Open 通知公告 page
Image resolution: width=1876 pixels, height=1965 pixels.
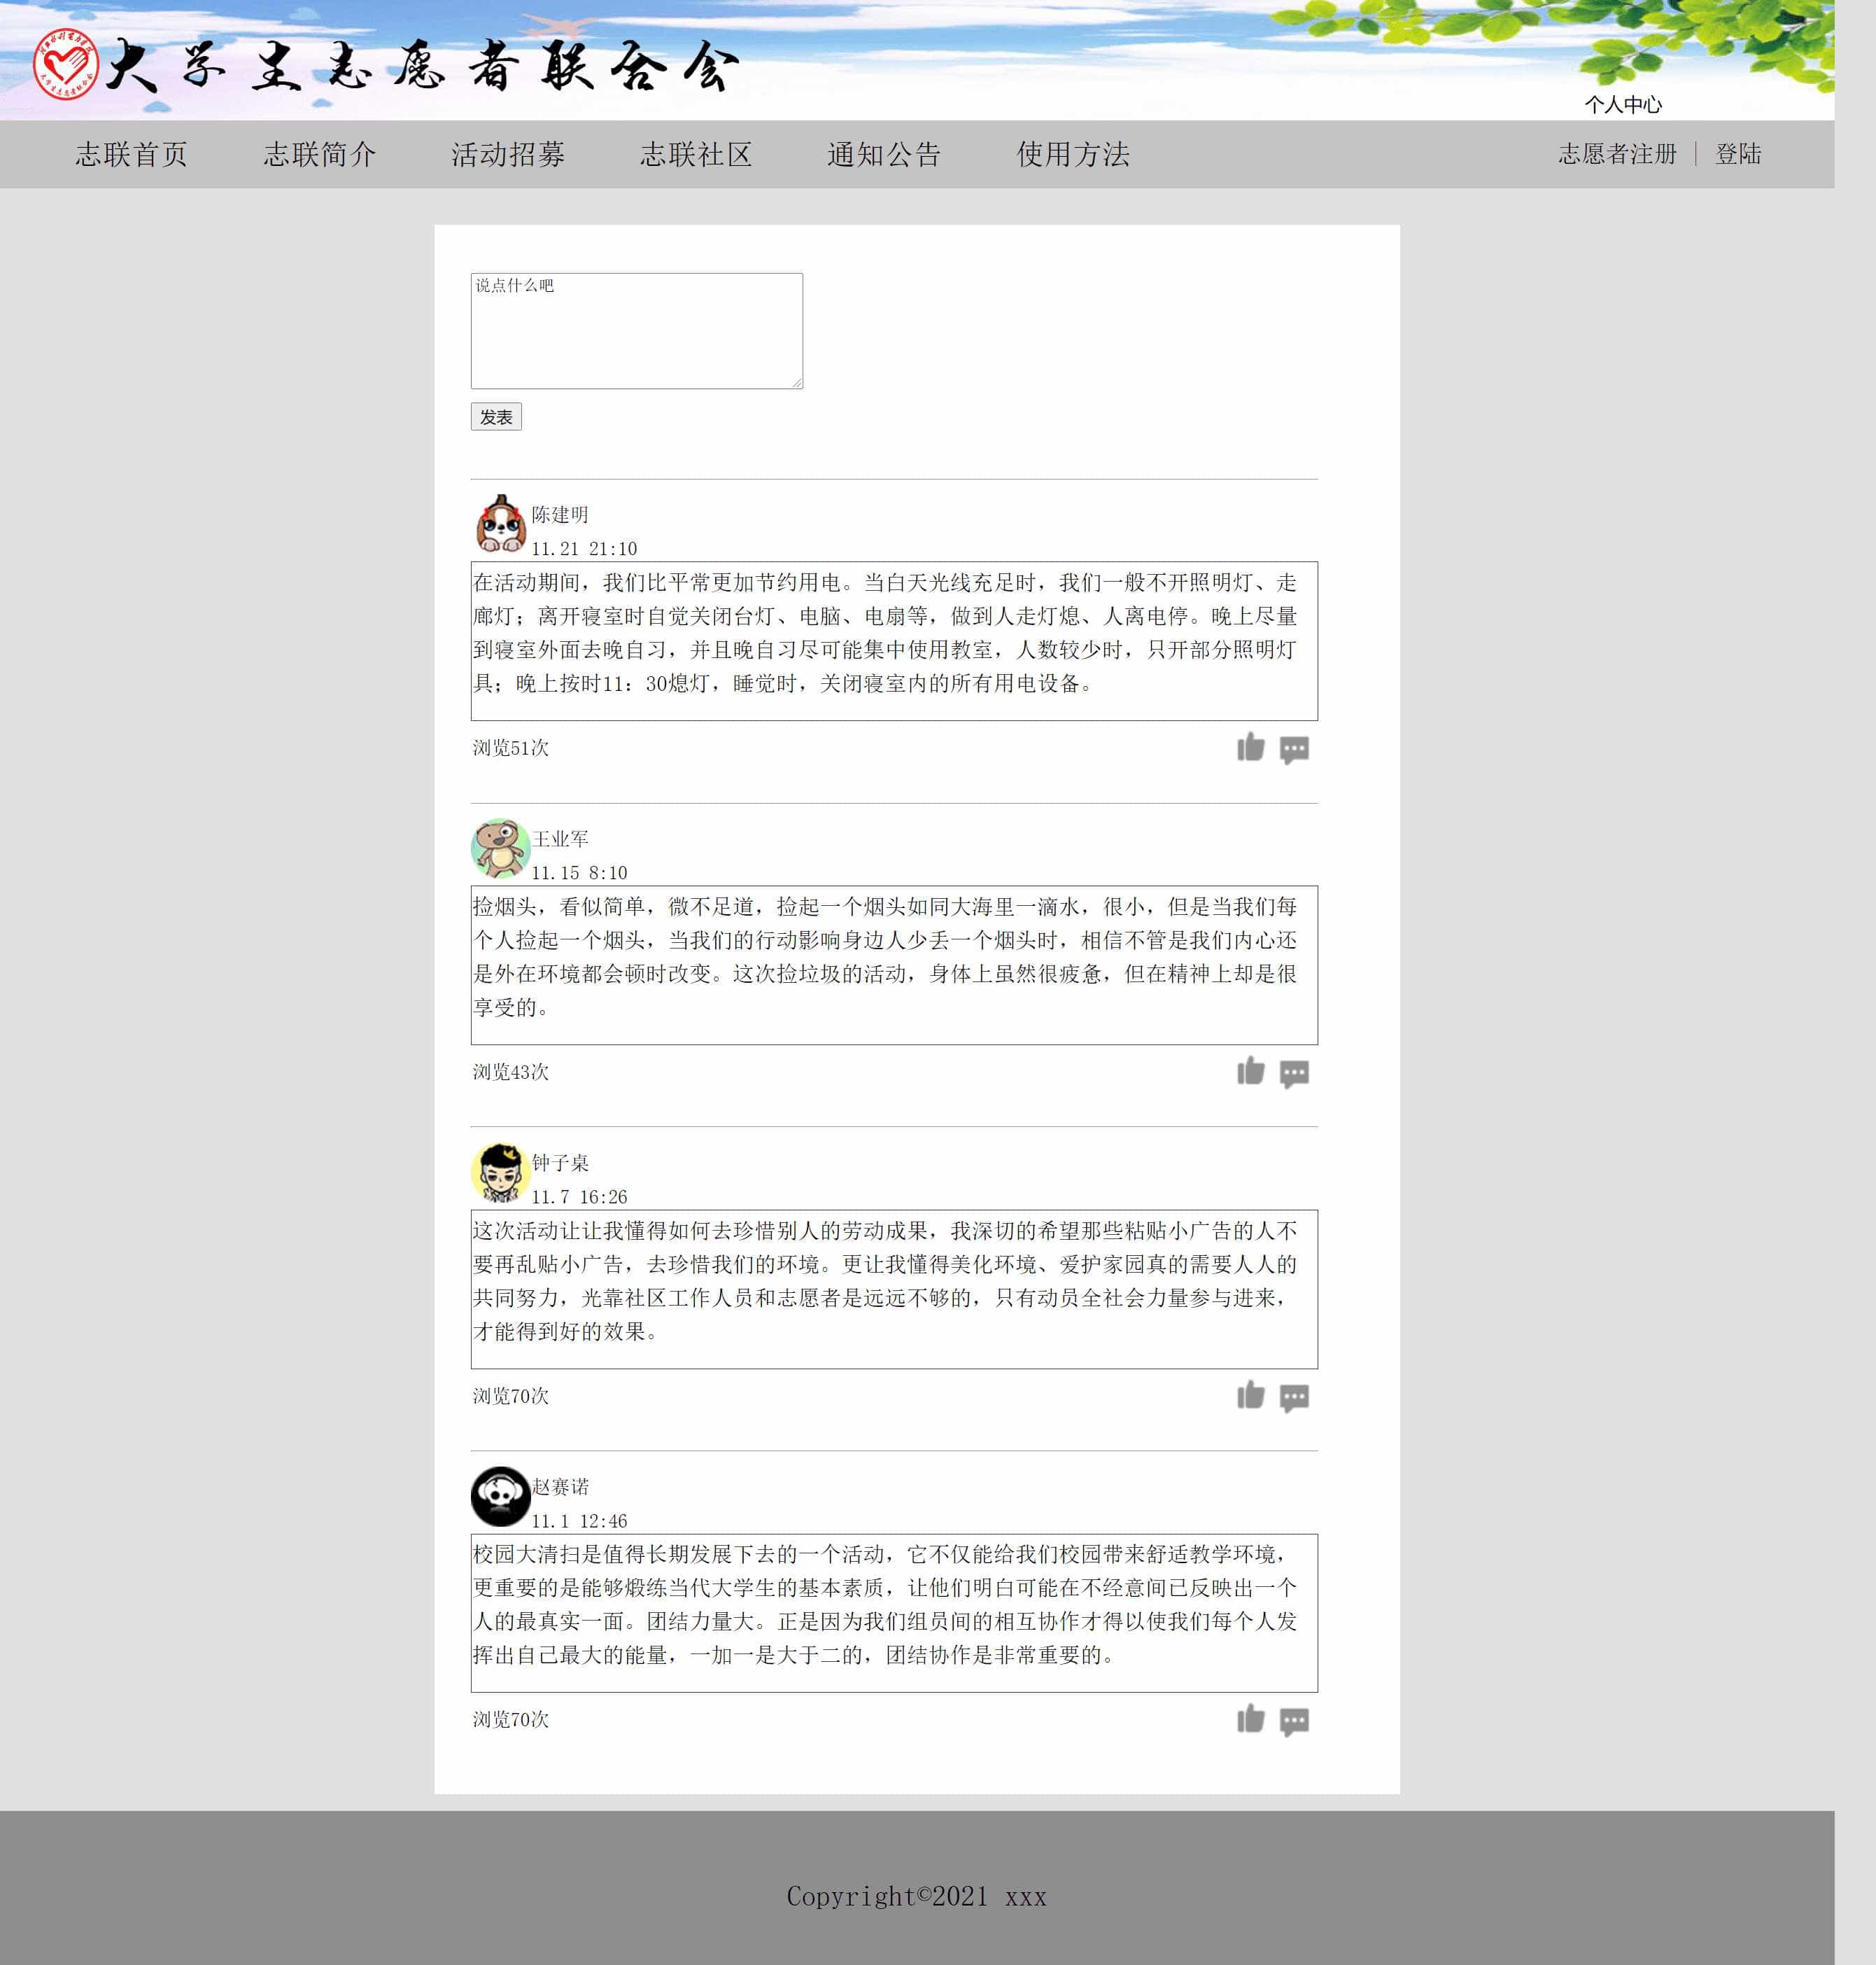(x=884, y=154)
